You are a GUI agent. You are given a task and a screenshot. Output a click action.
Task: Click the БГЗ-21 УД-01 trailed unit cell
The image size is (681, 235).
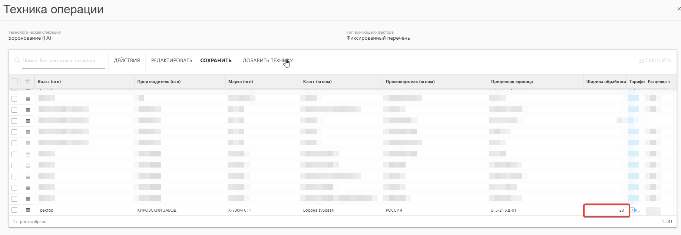pyautogui.click(x=503, y=210)
